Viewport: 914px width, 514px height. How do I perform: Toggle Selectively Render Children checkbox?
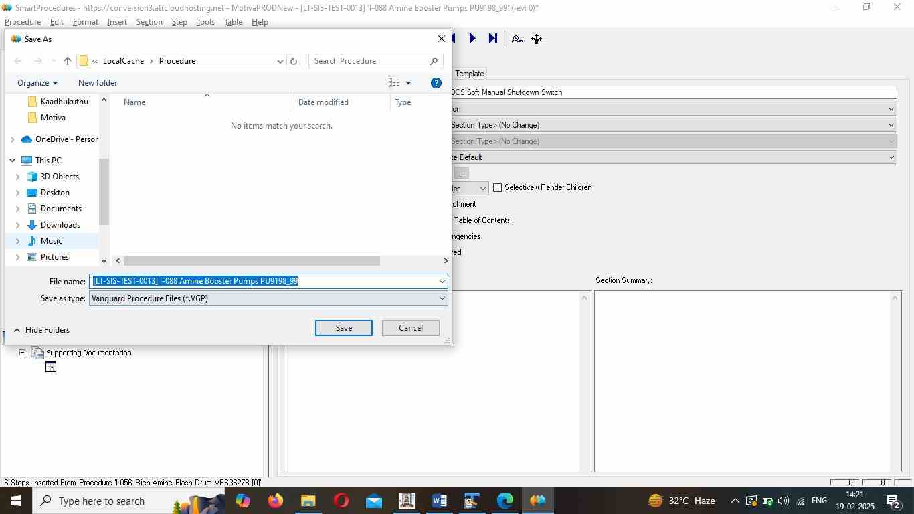pos(497,187)
